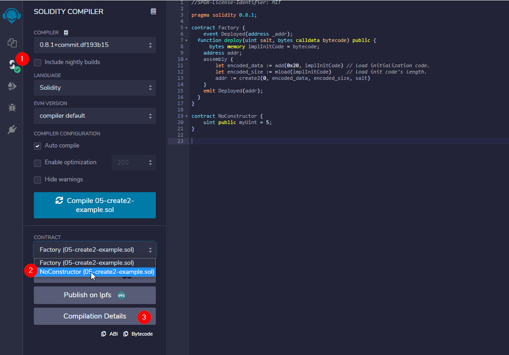Click the COMPILER CONFIGURATION heading

[67, 134]
